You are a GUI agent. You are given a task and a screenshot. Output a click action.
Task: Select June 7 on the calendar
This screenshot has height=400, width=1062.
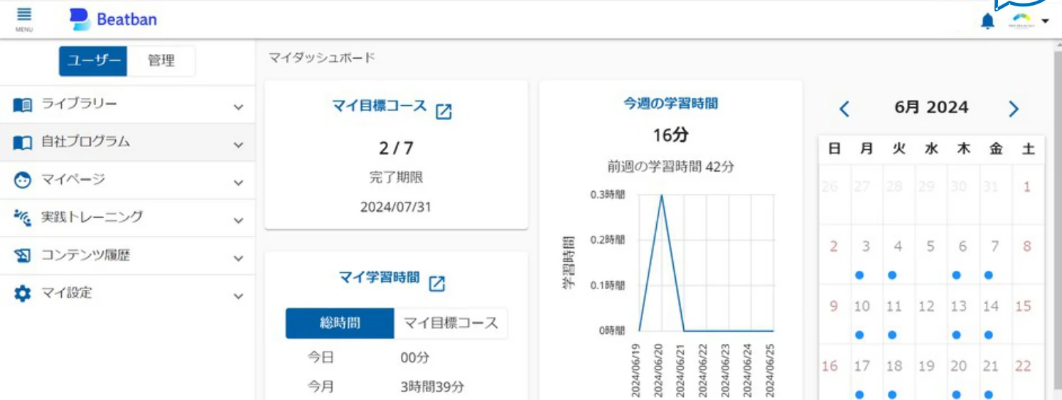click(x=994, y=254)
